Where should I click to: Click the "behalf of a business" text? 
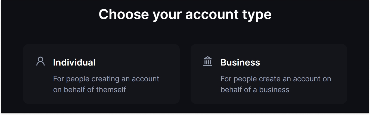(x=255, y=90)
